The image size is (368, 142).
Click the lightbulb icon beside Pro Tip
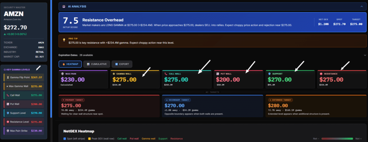pos(64,40)
